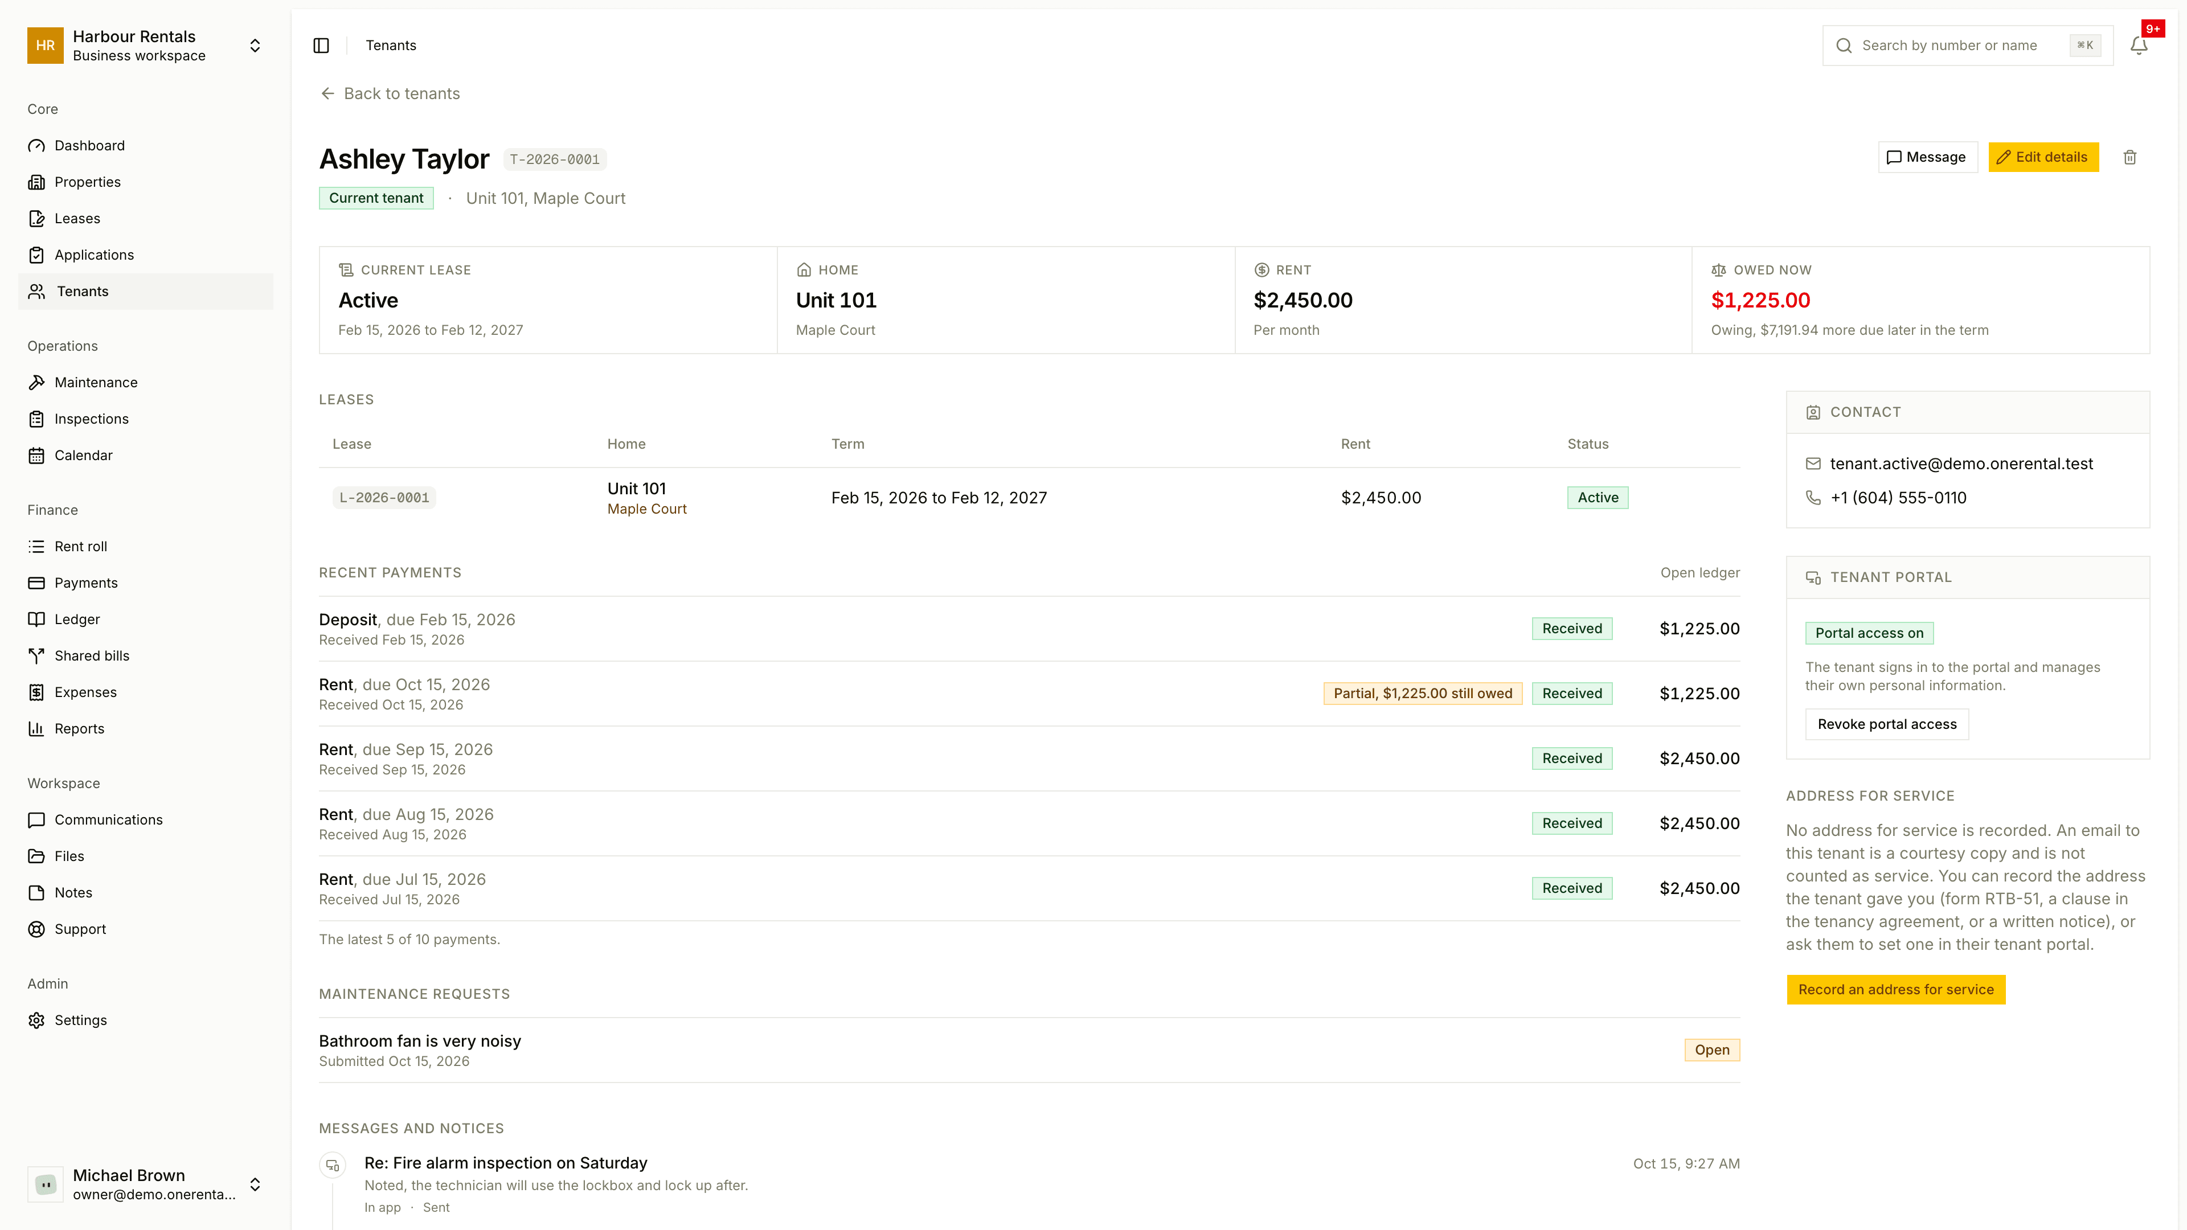Open the notifications bell
Screen dimensions: 2187x1230
[2139, 46]
